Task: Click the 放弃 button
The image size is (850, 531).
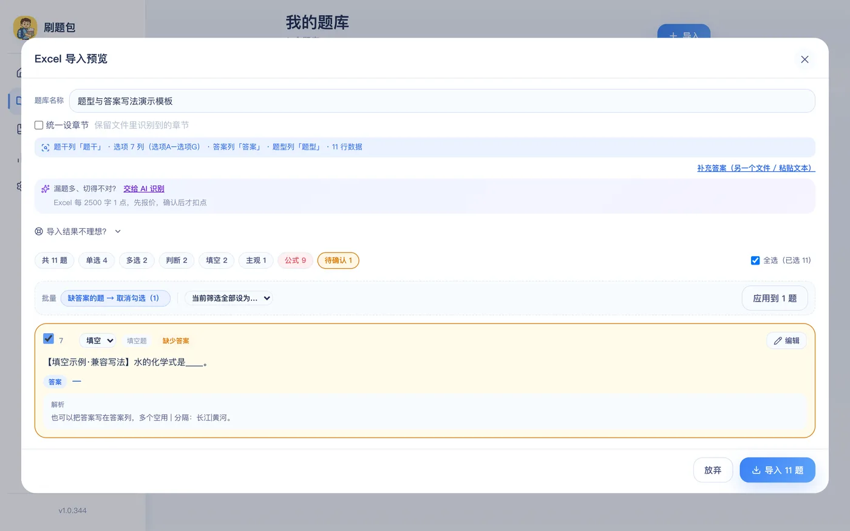Action: (713, 470)
